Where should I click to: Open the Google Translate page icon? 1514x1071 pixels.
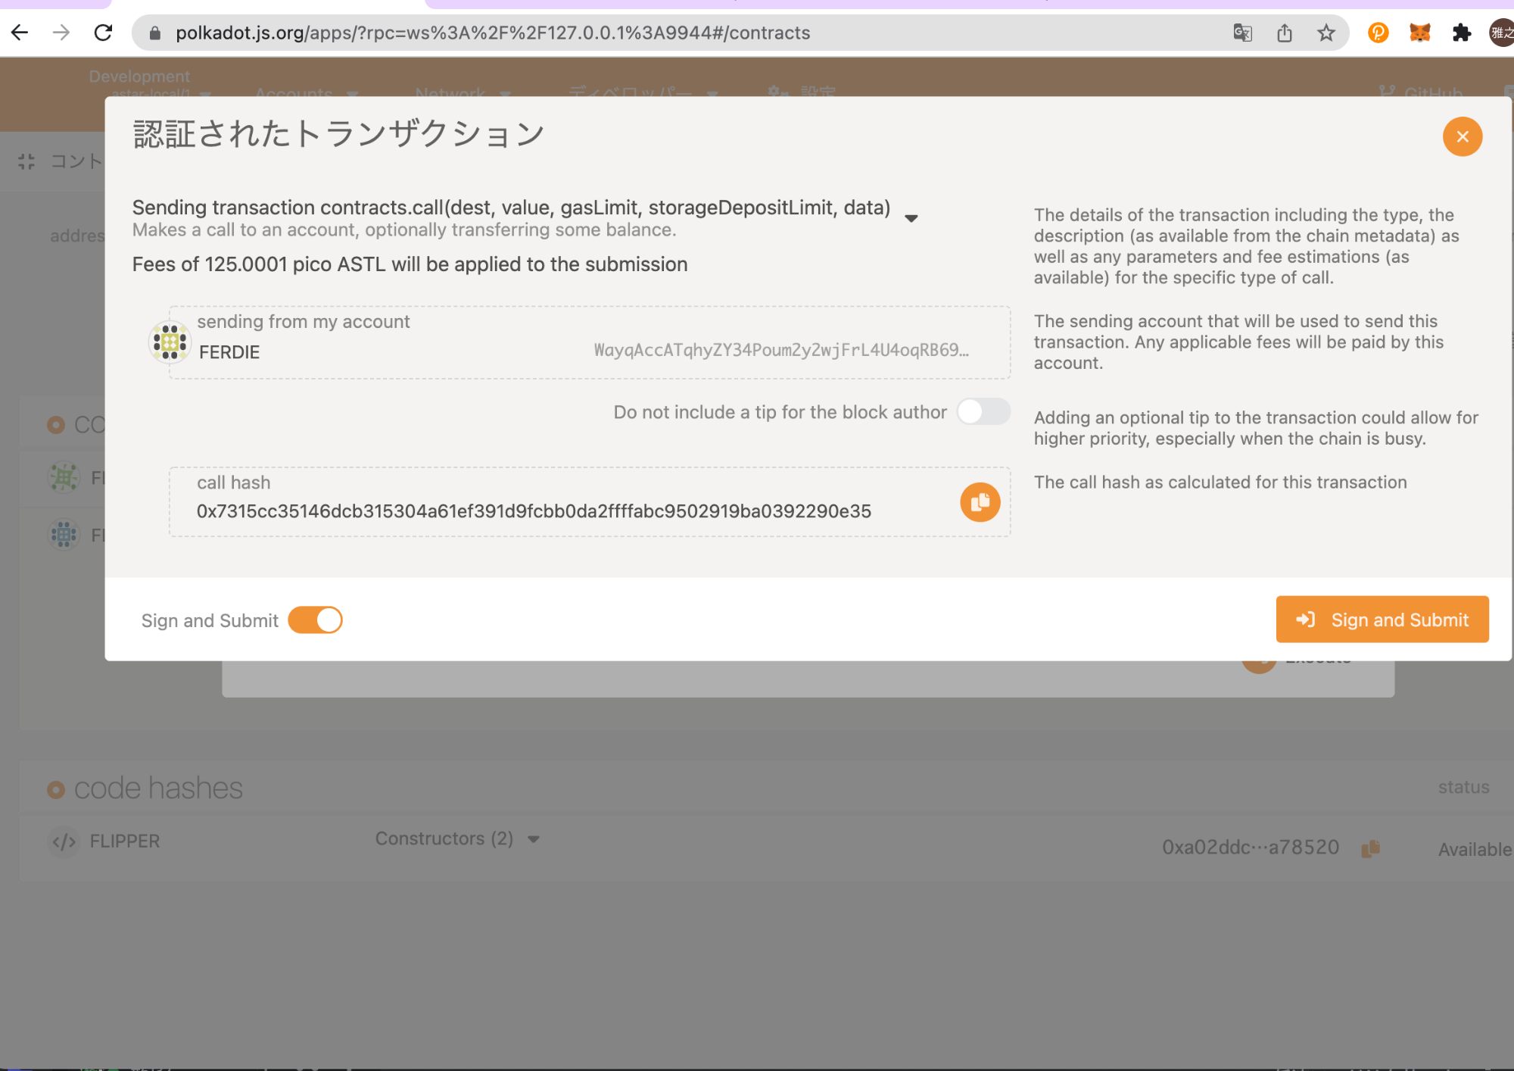tap(1242, 33)
